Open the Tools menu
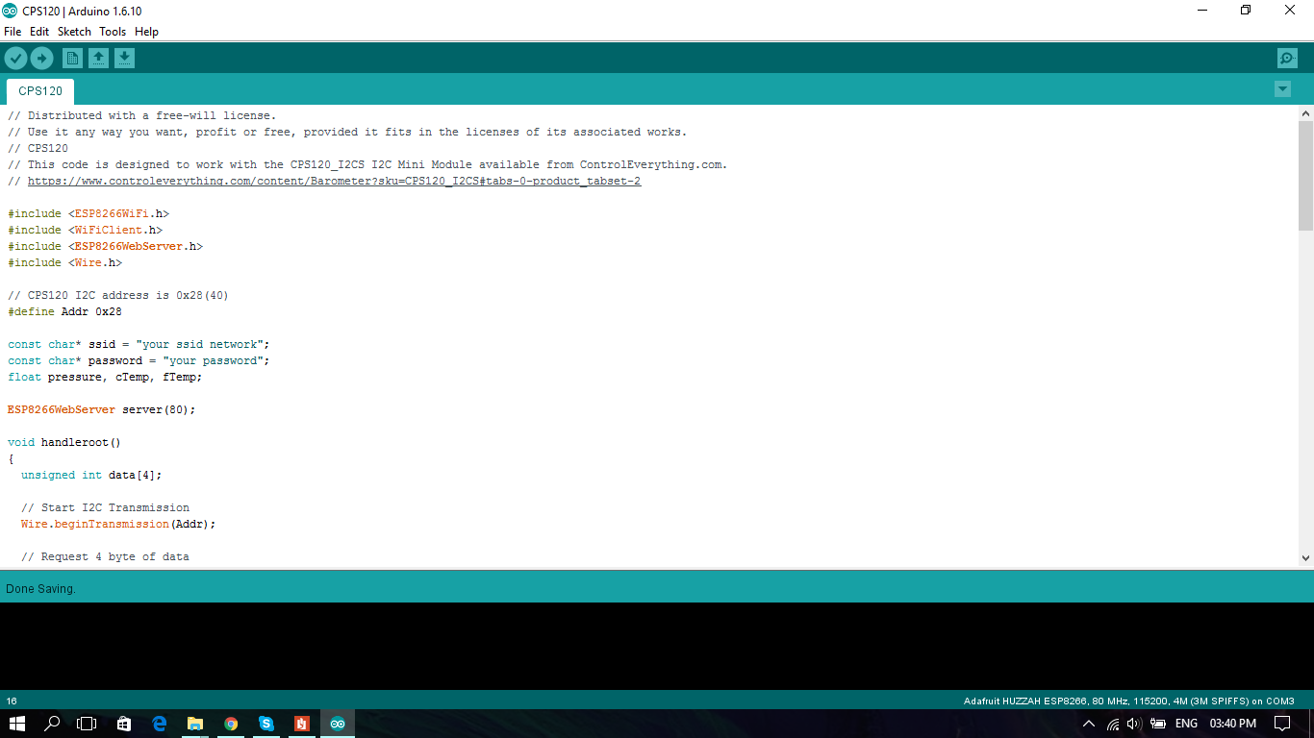This screenshot has width=1314, height=738. (x=113, y=32)
